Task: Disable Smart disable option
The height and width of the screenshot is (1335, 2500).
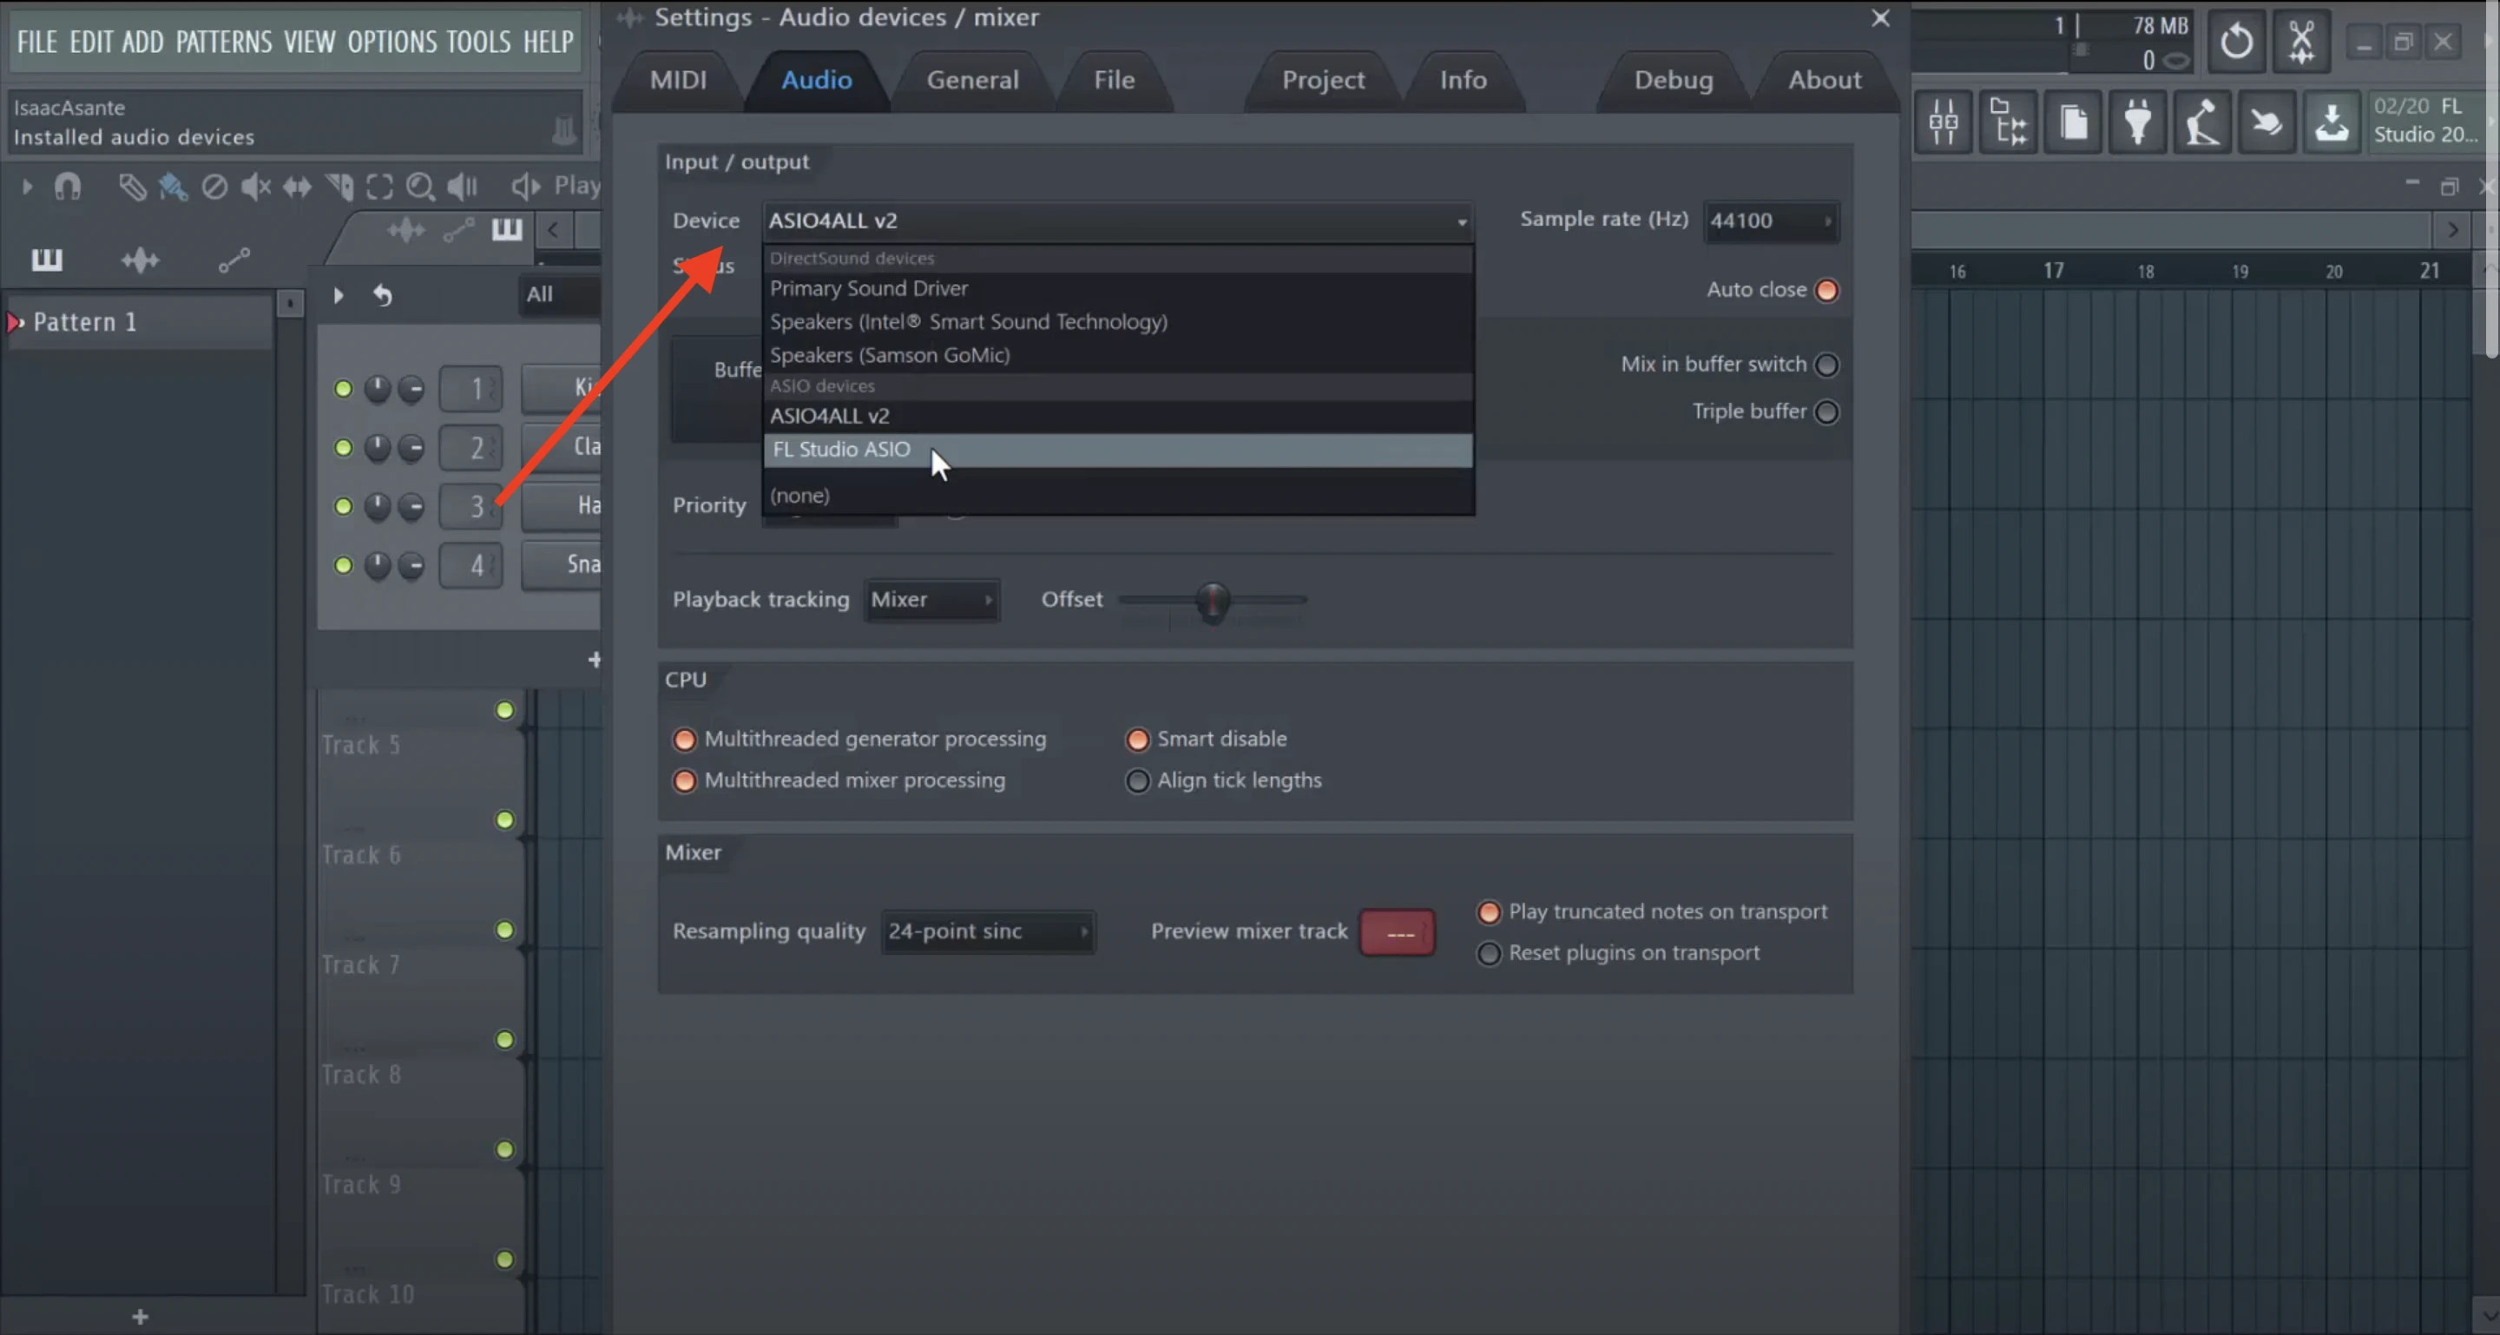Action: click(1137, 740)
